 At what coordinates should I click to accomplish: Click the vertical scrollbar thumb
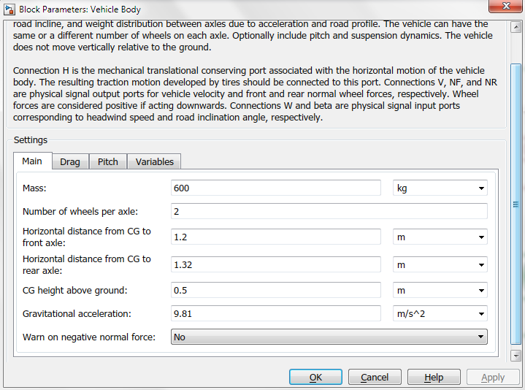click(516, 204)
